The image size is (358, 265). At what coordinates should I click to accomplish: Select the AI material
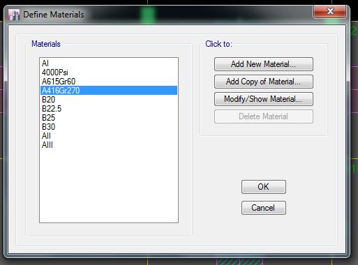(109, 63)
